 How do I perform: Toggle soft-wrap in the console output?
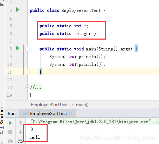[20, 141]
